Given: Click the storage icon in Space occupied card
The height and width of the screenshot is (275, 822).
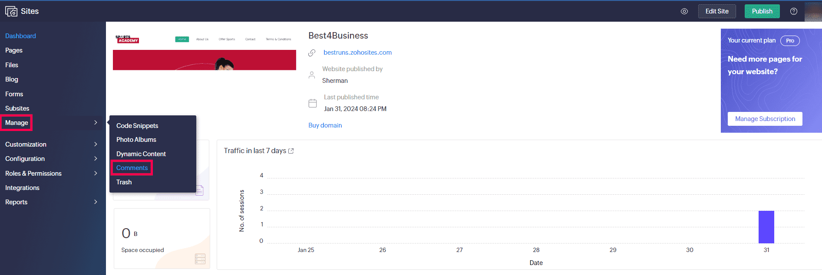Looking at the screenshot, I should (x=200, y=259).
